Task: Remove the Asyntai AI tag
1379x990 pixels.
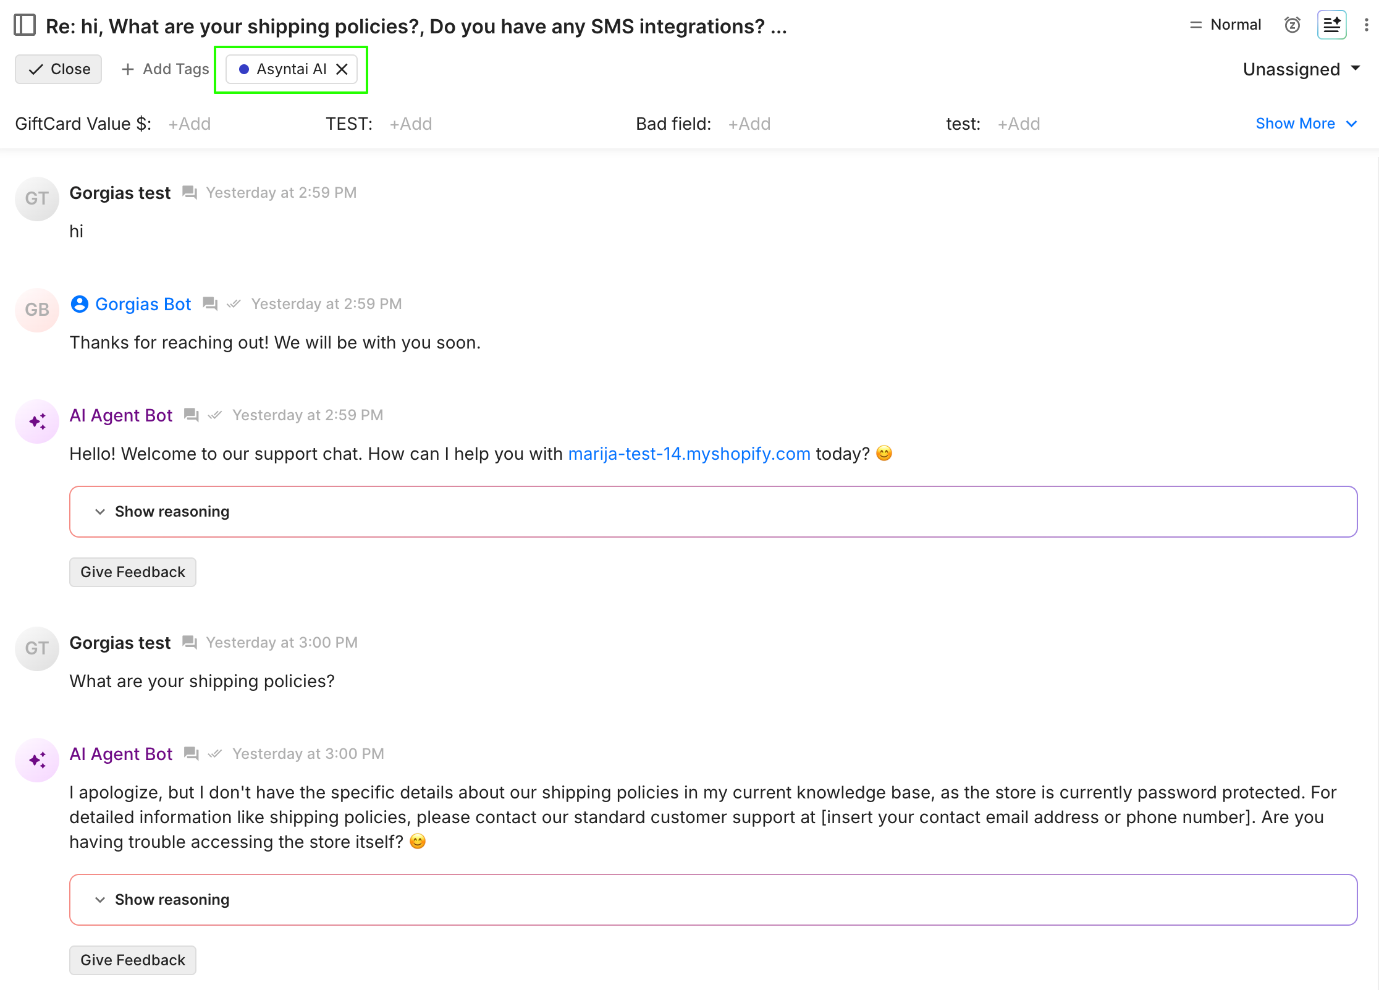Action: pos(342,69)
